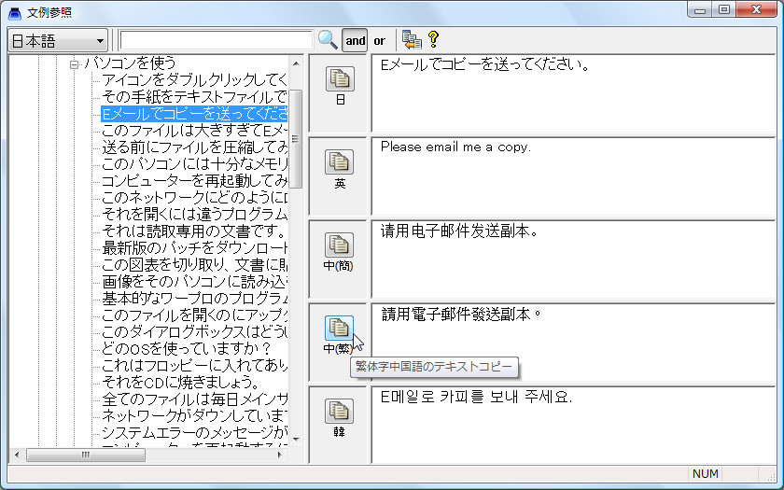Collapse the パソコンを使う tree node
The image size is (784, 490).
pyautogui.click(x=75, y=64)
